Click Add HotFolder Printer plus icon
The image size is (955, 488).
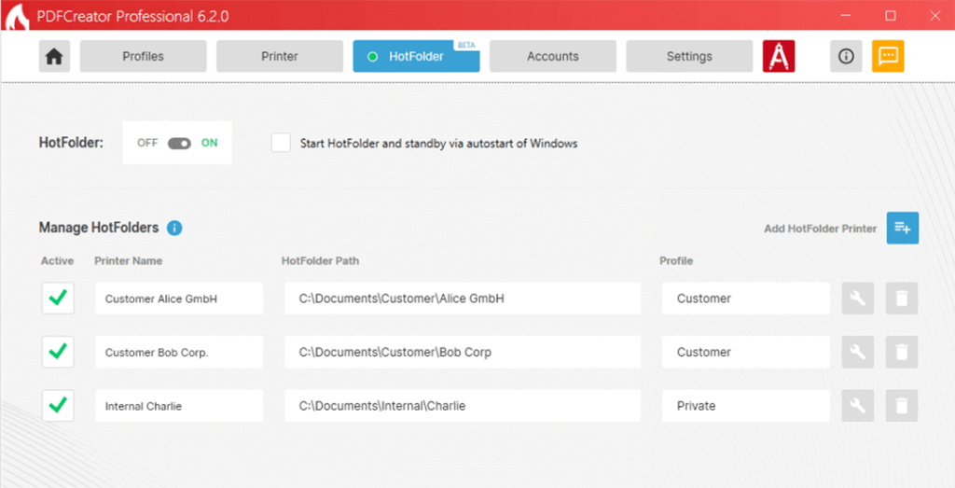pyautogui.click(x=902, y=228)
